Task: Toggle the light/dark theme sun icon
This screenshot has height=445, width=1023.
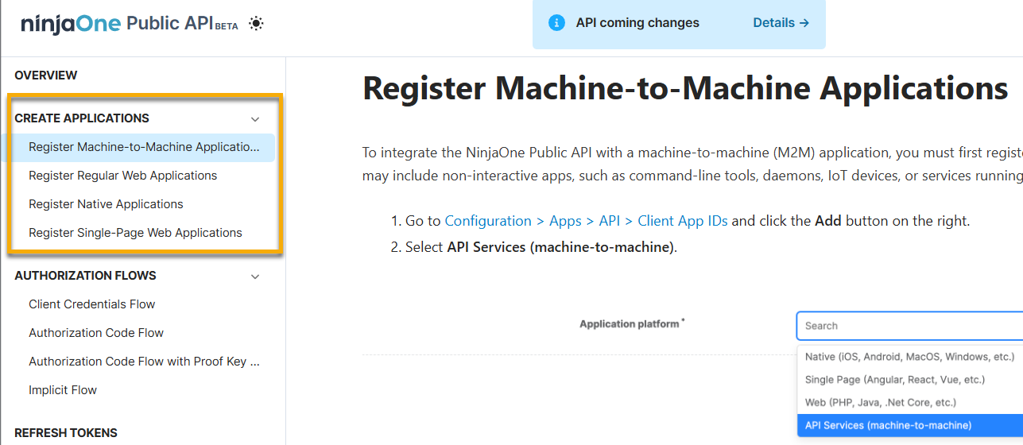Action: click(x=256, y=24)
